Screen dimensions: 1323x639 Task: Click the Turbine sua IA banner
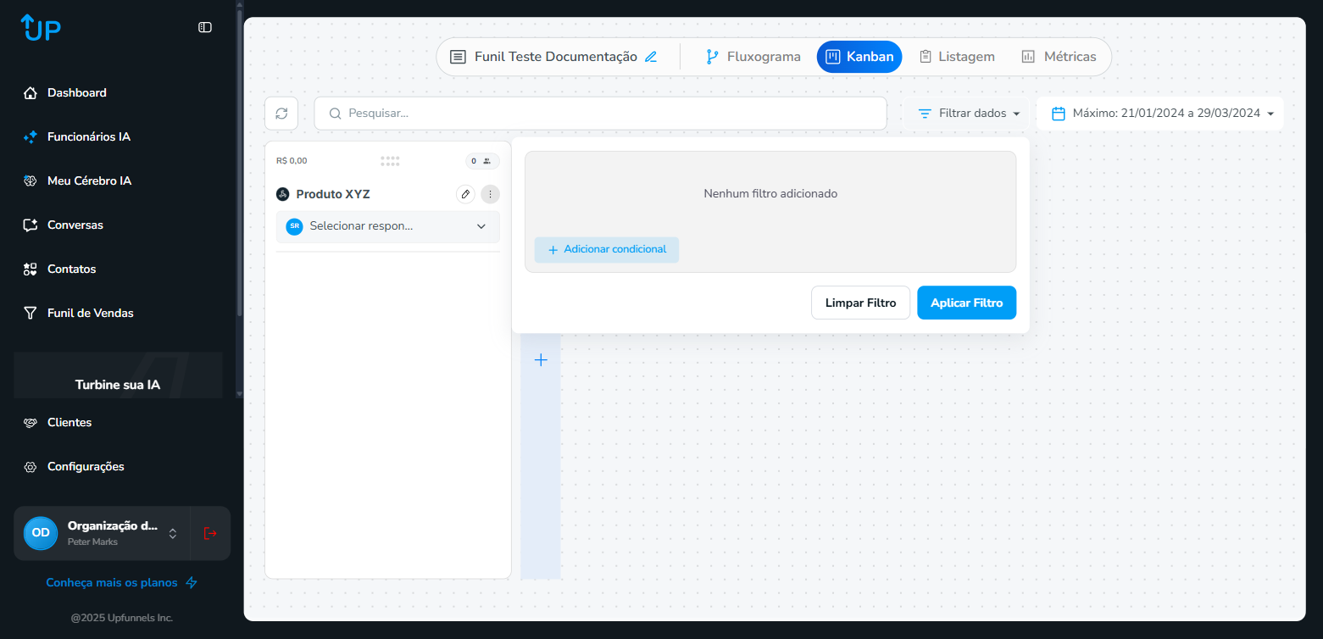click(117, 375)
